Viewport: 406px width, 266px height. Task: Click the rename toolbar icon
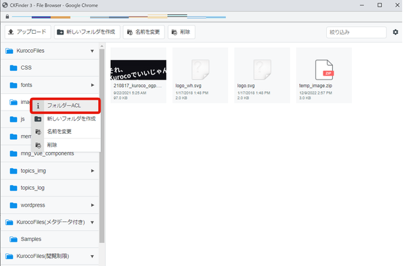click(x=130, y=32)
